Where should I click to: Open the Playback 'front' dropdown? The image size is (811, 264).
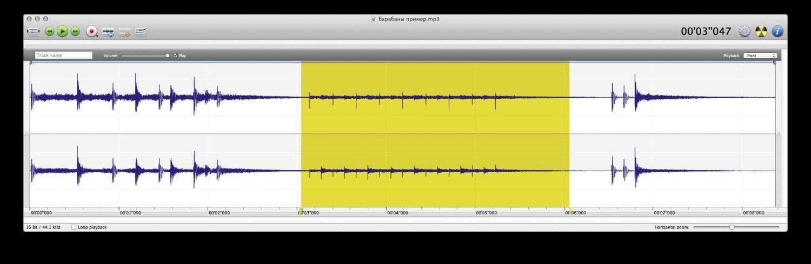760,56
